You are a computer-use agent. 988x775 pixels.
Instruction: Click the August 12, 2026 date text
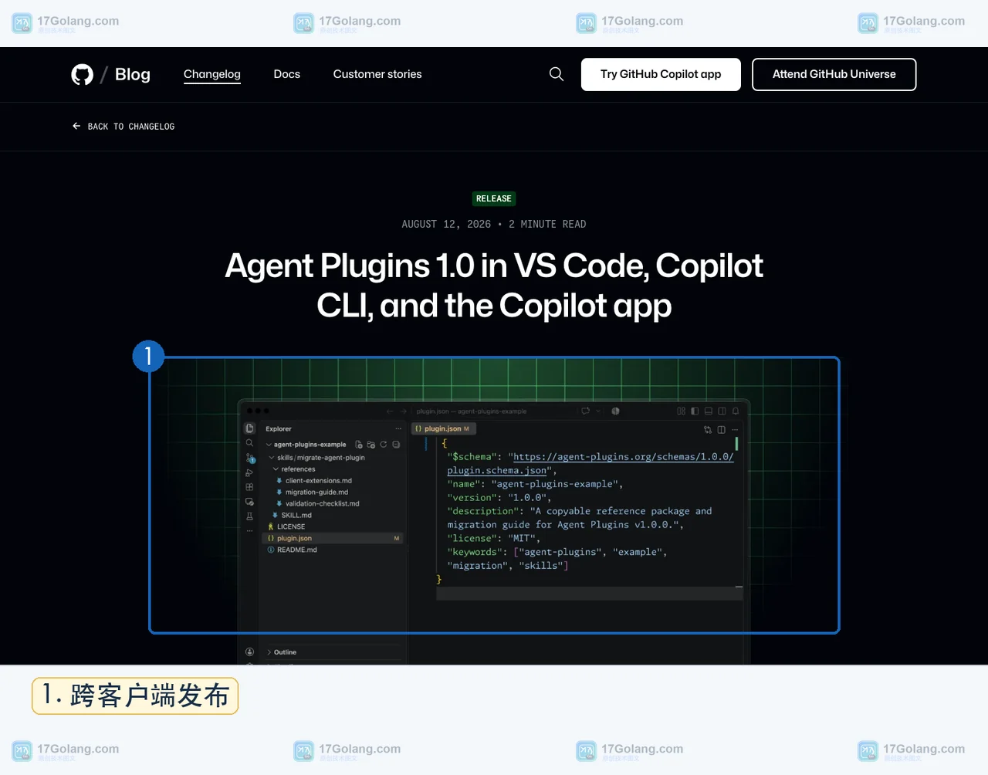[446, 224]
